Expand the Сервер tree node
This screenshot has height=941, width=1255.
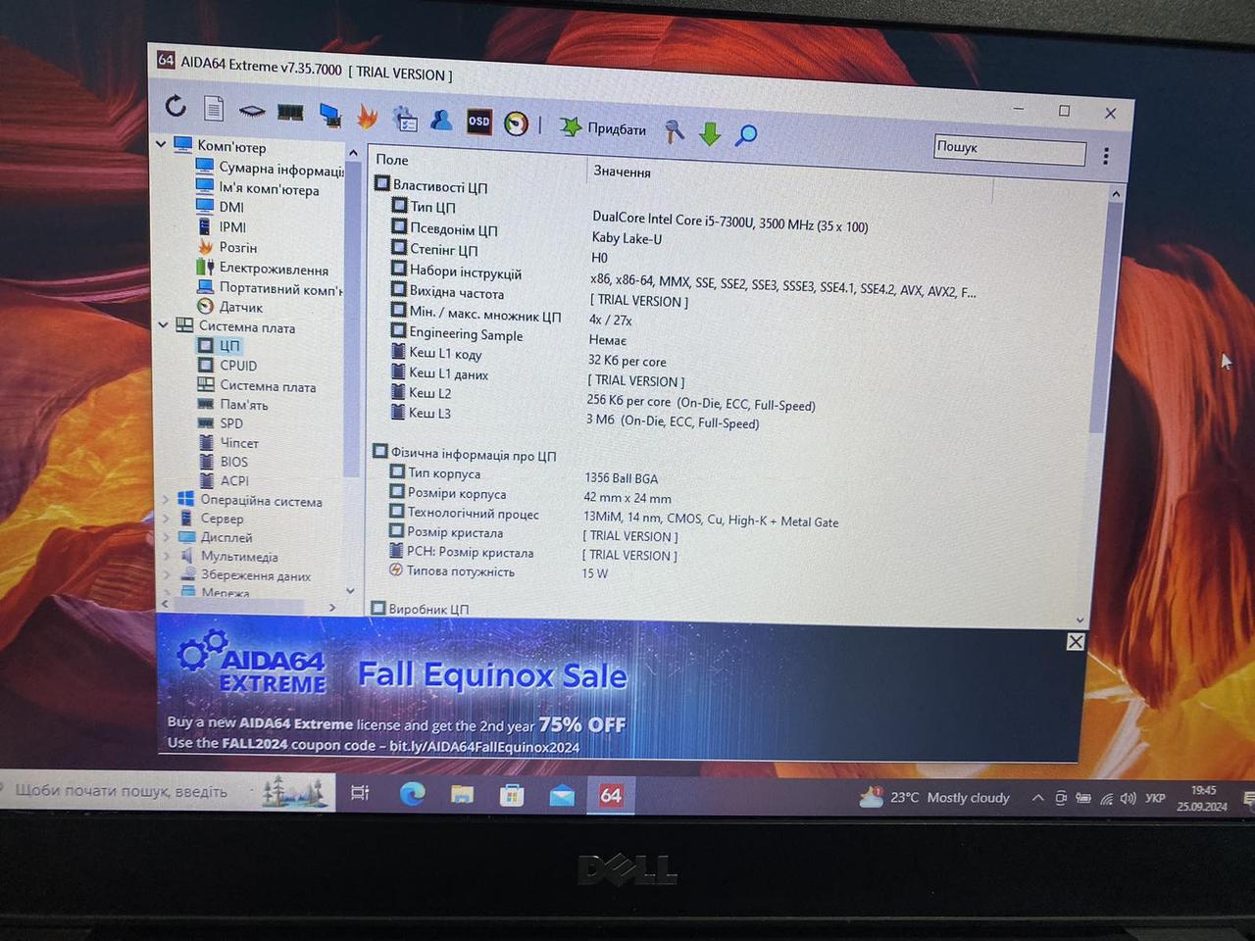point(165,518)
